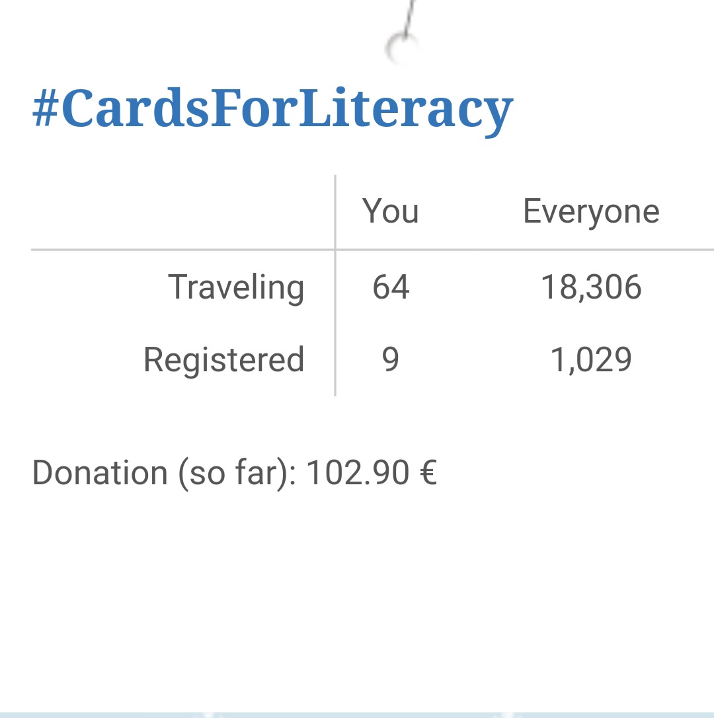Click the 102.90 € donation amount

point(371,472)
